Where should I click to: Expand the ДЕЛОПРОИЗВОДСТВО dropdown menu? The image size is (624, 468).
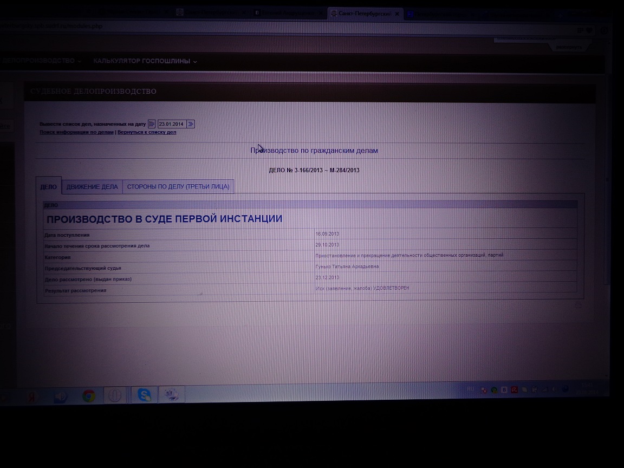pyautogui.click(x=41, y=61)
